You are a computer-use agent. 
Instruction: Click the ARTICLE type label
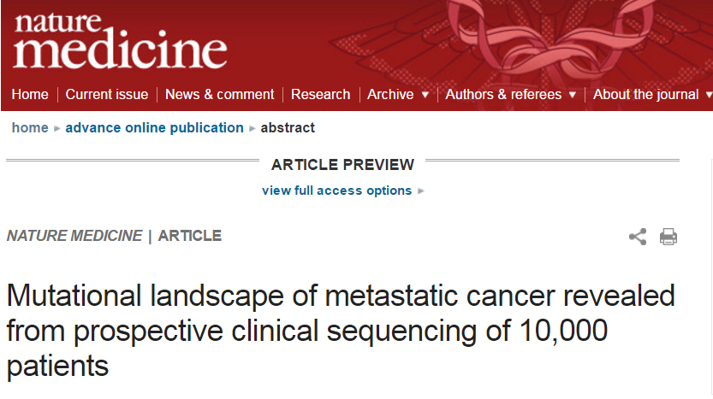(x=190, y=236)
